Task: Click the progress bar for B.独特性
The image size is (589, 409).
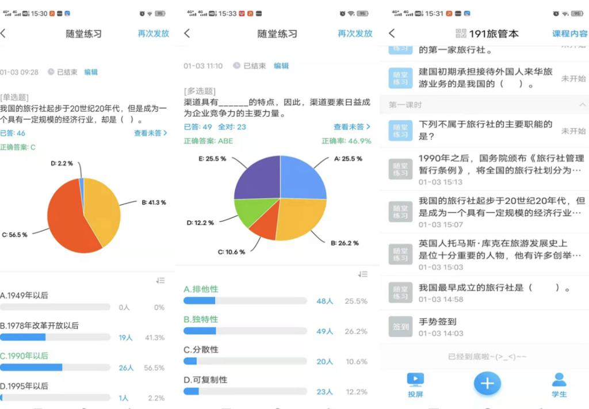Action: coord(245,331)
